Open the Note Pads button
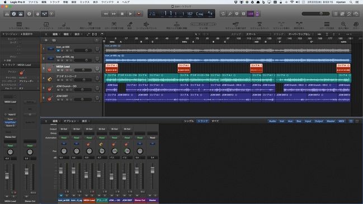 tap(342, 14)
